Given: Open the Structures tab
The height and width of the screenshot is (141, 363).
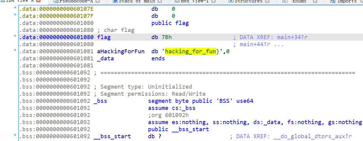Looking at the screenshot, I should pos(249,1).
